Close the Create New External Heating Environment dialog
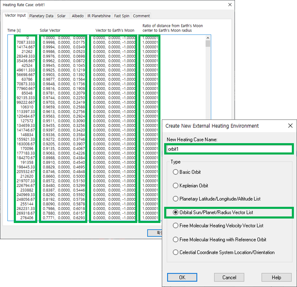Image resolution: width=297 pixels, height=287 pixels. [x=290, y=126]
